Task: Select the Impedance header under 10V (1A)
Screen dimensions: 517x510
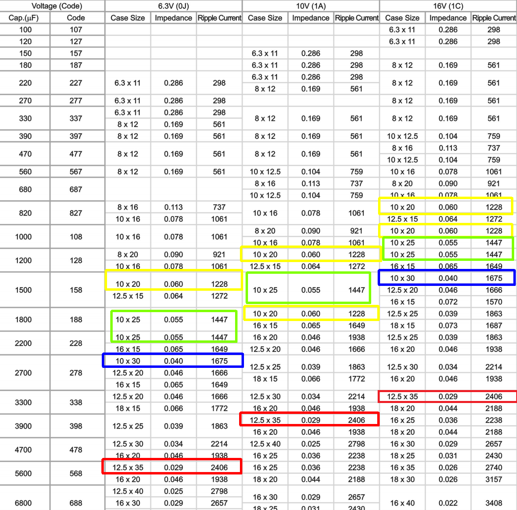Action: click(311, 18)
